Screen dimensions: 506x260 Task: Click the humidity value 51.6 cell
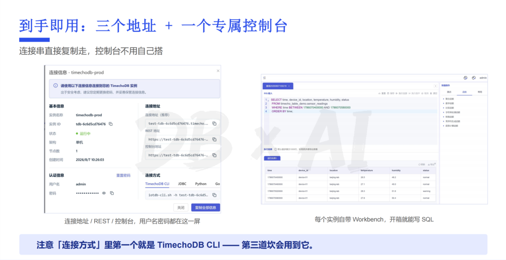[405, 191]
